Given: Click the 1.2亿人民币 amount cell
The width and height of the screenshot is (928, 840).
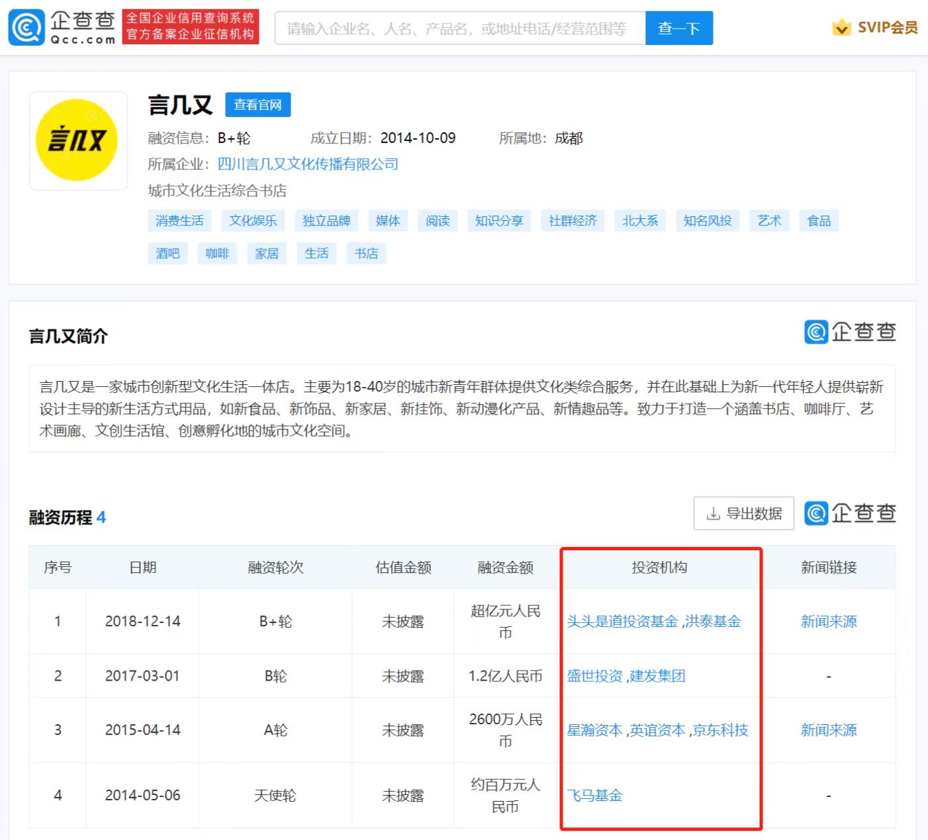Looking at the screenshot, I should [x=506, y=676].
